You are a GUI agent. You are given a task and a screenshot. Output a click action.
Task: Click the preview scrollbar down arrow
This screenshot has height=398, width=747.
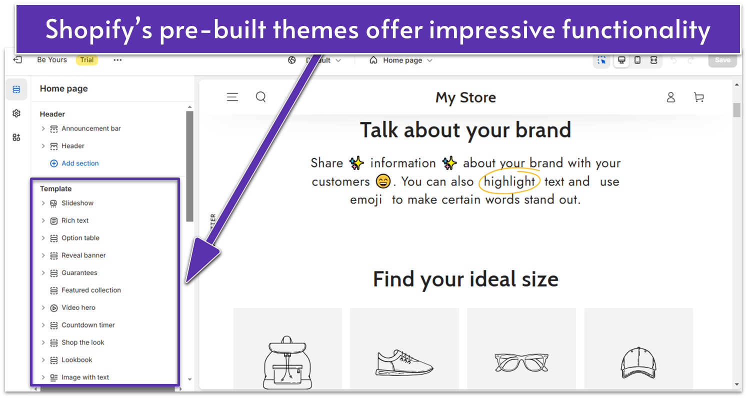[737, 384]
